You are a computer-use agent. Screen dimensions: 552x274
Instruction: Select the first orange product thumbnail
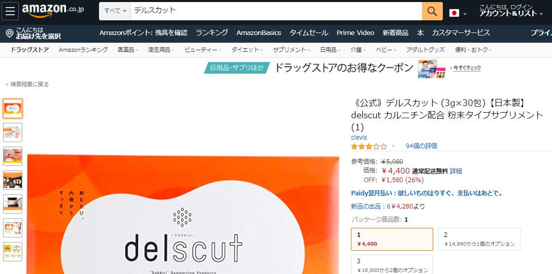pyautogui.click(x=13, y=109)
